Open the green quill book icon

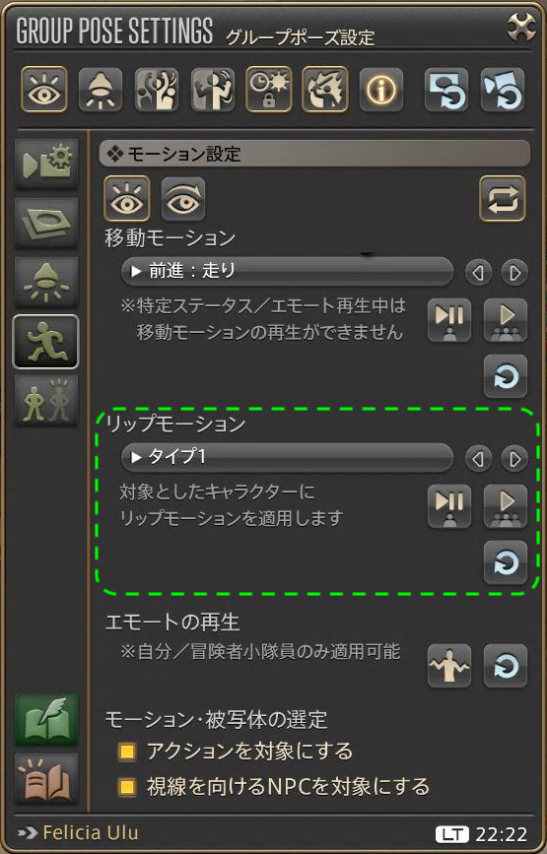(x=46, y=720)
